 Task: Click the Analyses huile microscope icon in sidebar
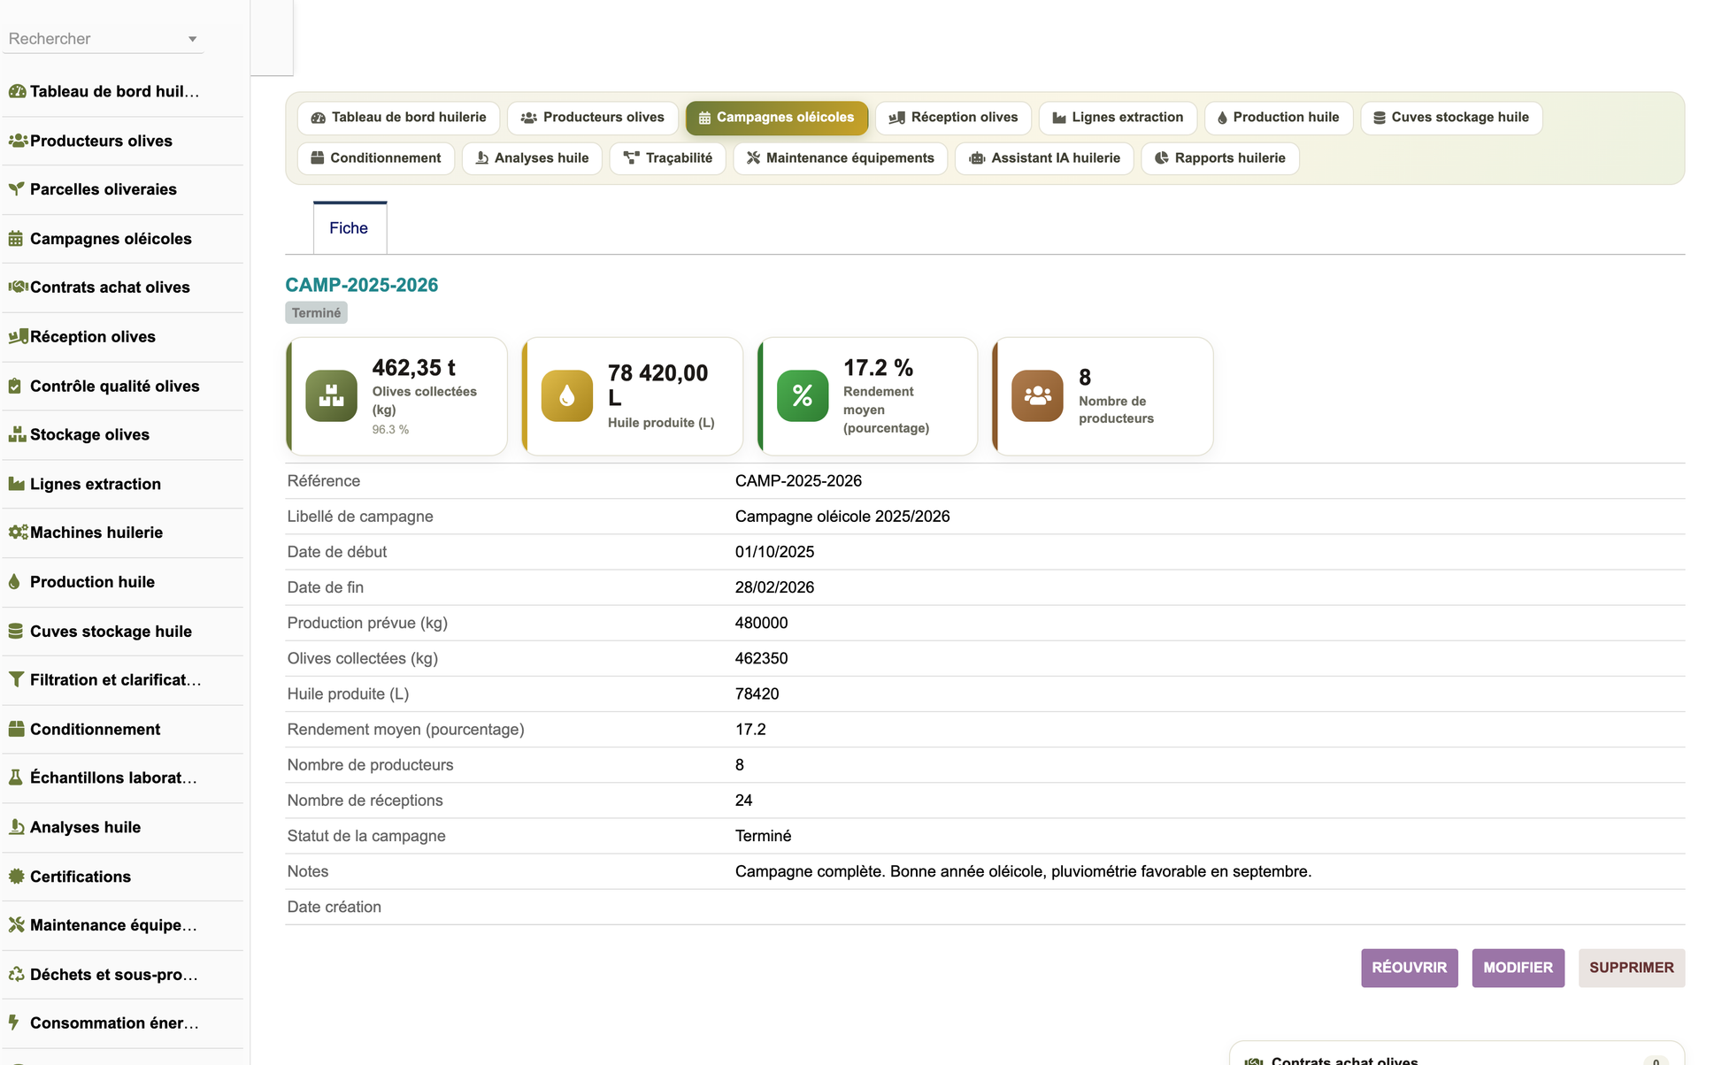16,827
